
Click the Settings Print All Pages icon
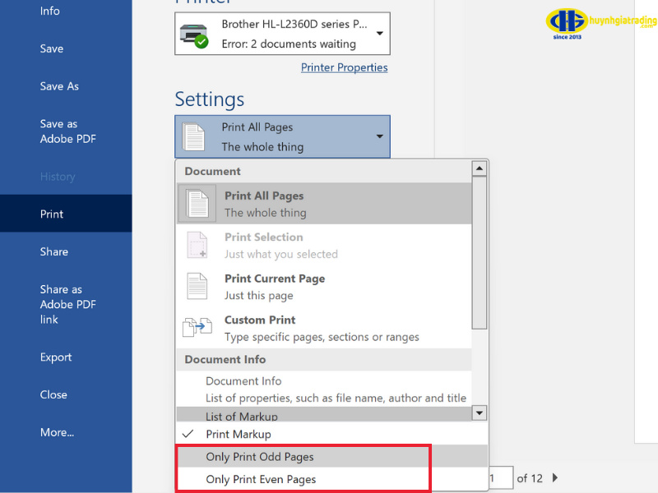193,136
